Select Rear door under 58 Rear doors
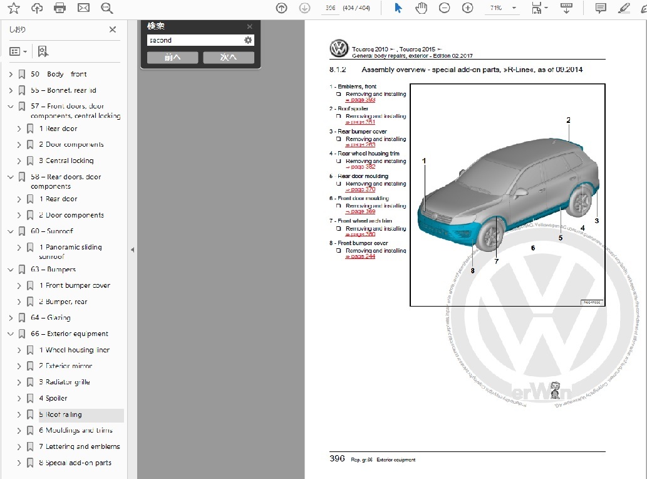This screenshot has width=647, height=479. point(58,199)
